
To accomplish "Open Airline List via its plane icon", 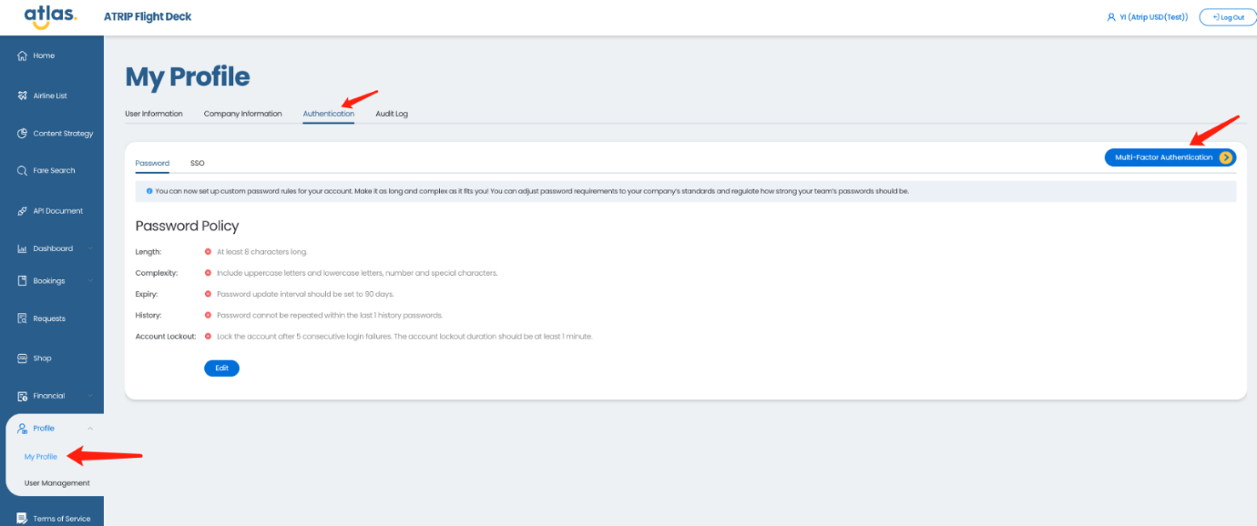I will pyautogui.click(x=23, y=96).
